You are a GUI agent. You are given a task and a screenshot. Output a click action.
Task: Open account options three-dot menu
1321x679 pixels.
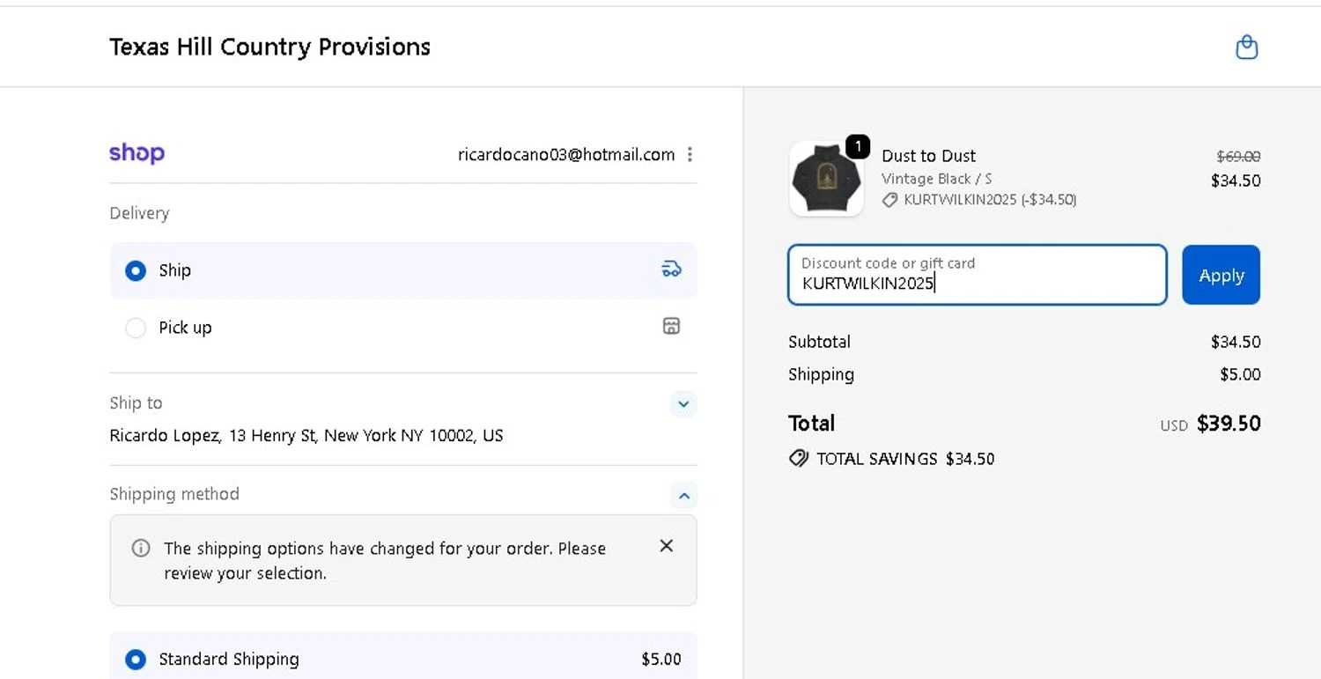tap(690, 155)
